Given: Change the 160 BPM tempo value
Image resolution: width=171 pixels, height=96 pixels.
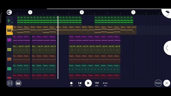Looking at the screenshot, I should click(97, 84).
